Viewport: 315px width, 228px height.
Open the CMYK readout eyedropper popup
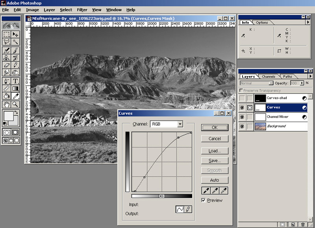coord(279,36)
